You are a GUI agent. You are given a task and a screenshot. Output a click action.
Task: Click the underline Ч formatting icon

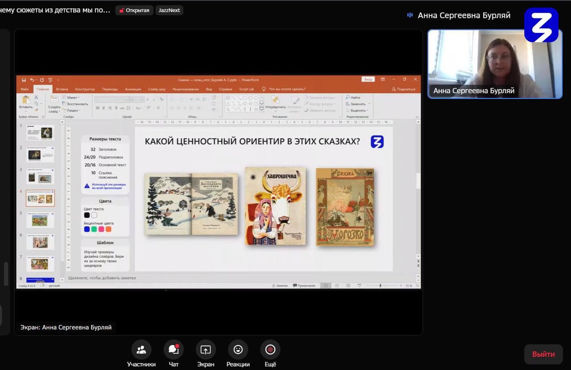(x=110, y=108)
